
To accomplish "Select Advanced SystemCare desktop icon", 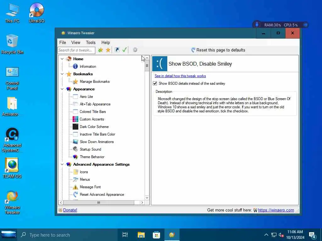I will pos(12,140).
